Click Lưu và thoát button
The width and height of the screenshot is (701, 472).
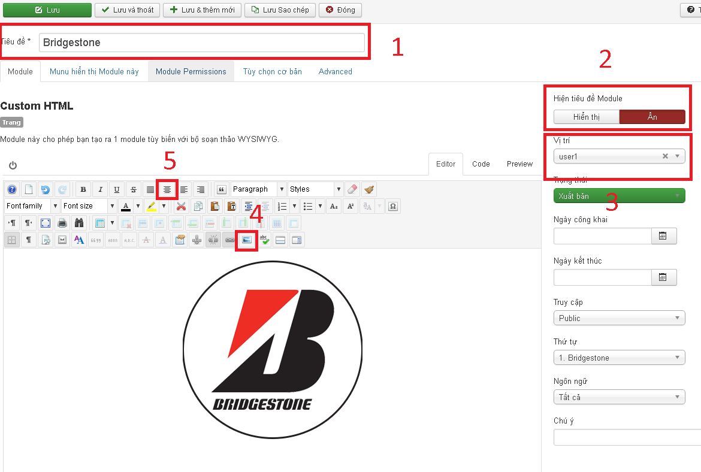coord(128,10)
